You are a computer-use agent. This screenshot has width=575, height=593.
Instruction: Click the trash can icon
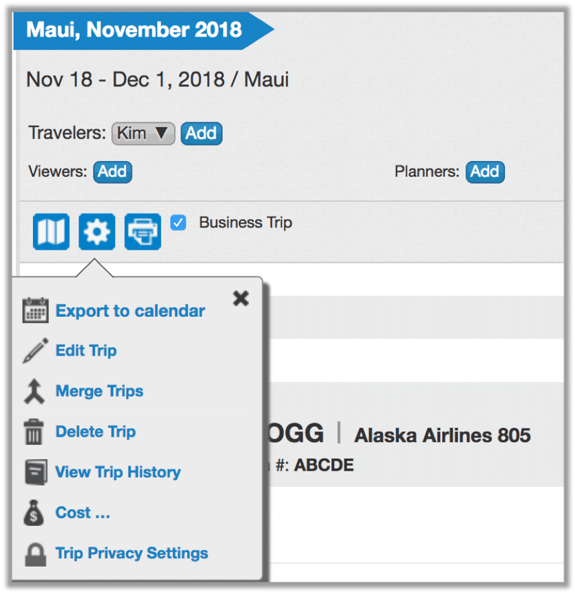pyautogui.click(x=35, y=432)
